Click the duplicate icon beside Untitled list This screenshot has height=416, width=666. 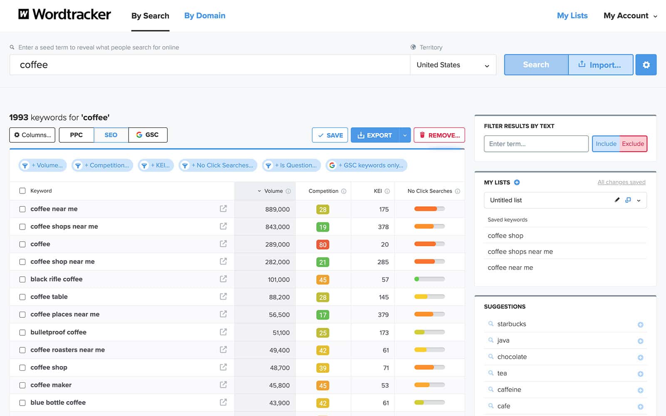628,200
